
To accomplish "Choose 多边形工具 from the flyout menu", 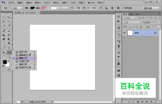I will [24, 61].
